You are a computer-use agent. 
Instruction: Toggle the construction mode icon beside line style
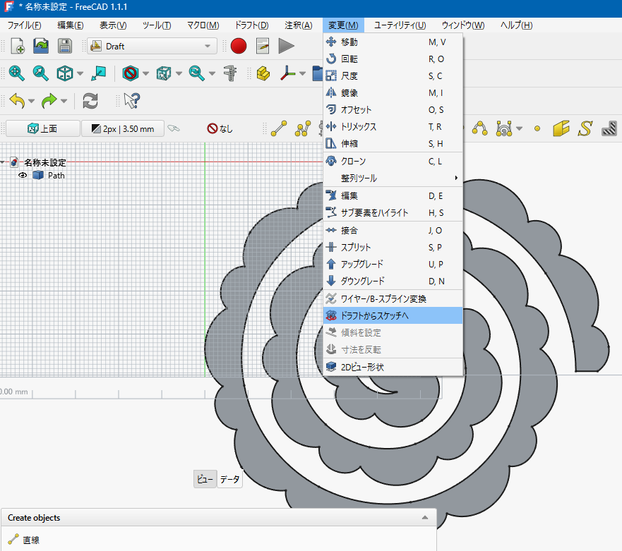(174, 128)
